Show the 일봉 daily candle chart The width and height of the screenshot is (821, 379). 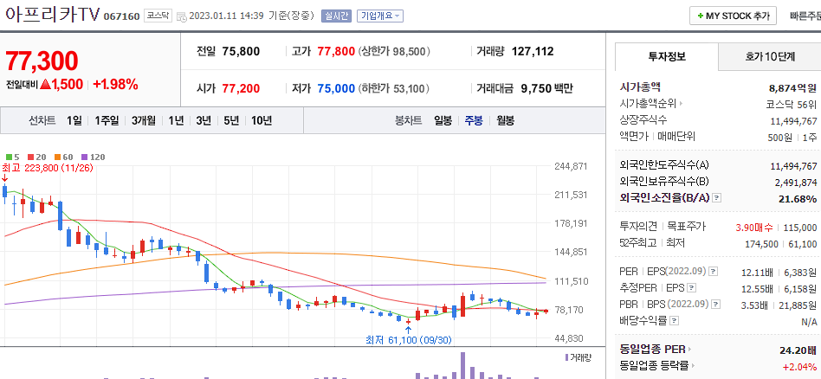coord(443,120)
